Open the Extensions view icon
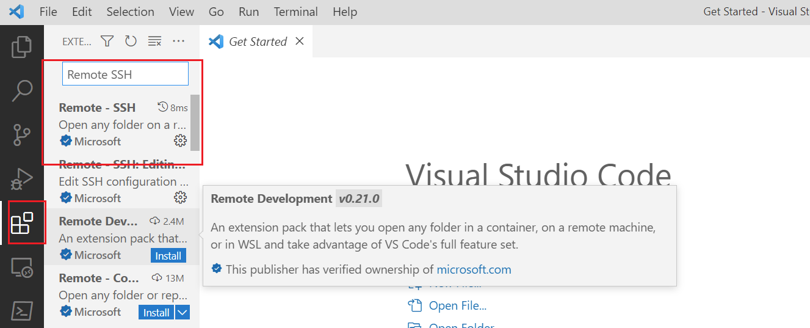The image size is (810, 328). click(x=22, y=223)
